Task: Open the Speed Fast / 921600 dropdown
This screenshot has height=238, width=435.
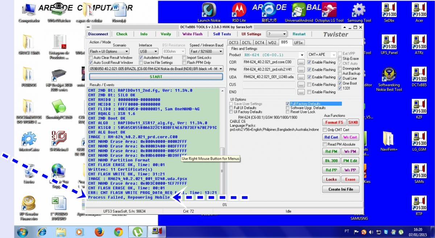Action: click(206, 52)
